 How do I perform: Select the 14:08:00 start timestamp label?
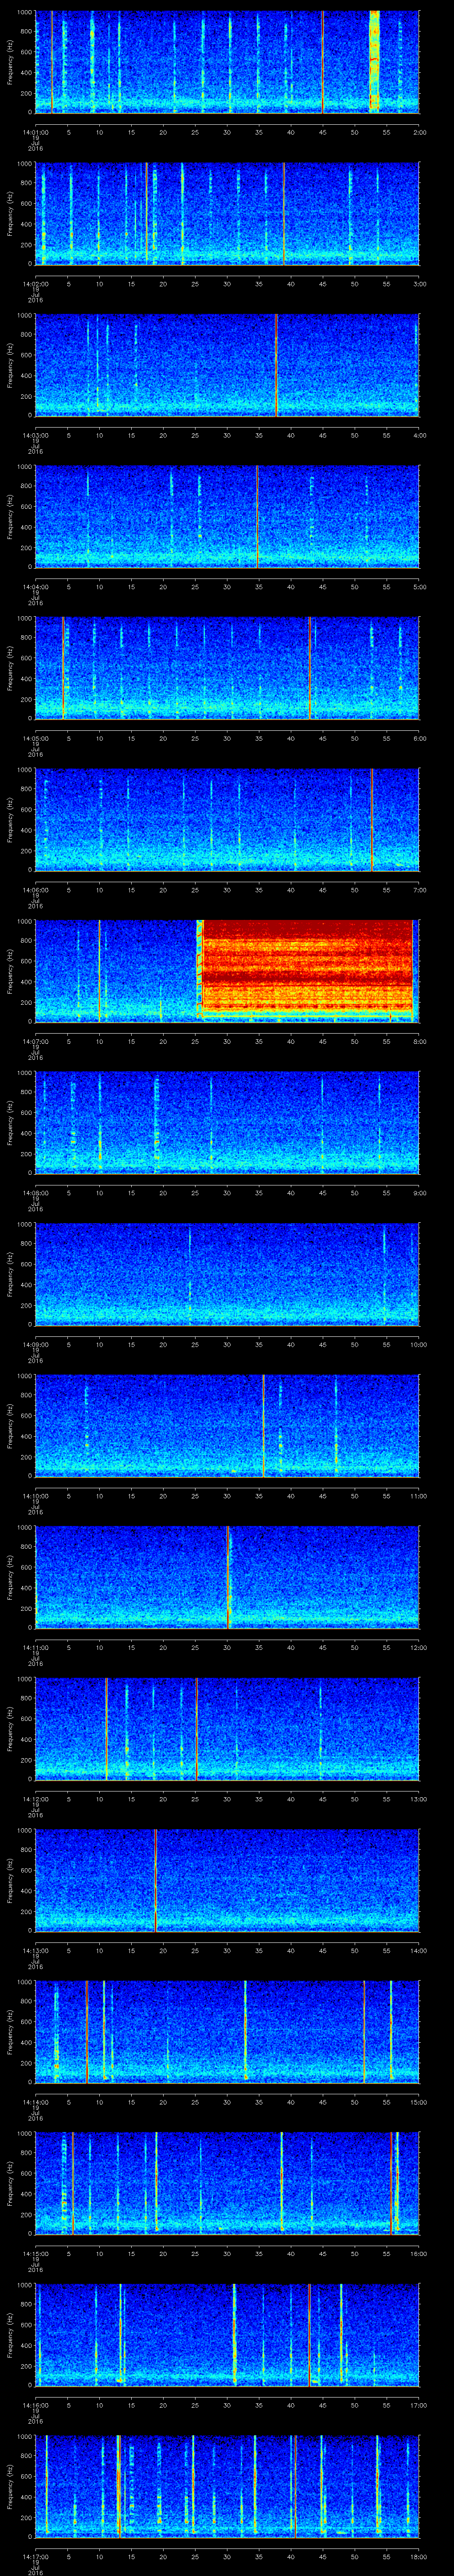coord(35,1192)
